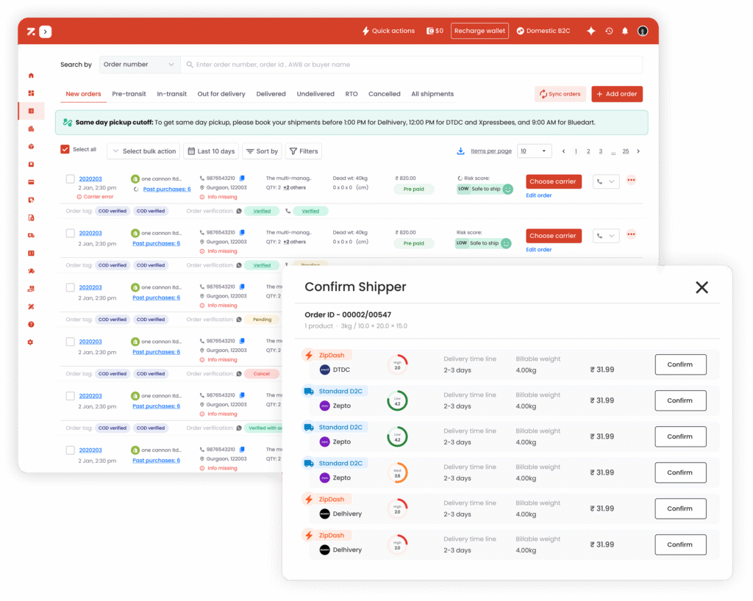Open the first order's three-dot menu
753x601 pixels.
click(631, 181)
